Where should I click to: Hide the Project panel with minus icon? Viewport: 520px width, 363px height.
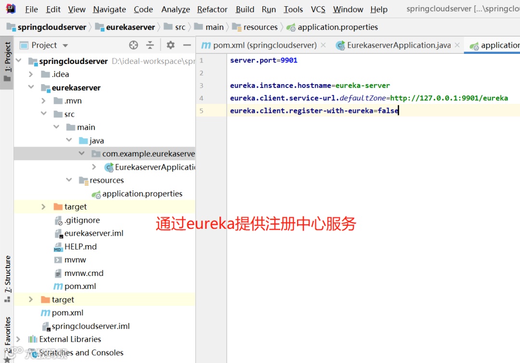(x=187, y=45)
